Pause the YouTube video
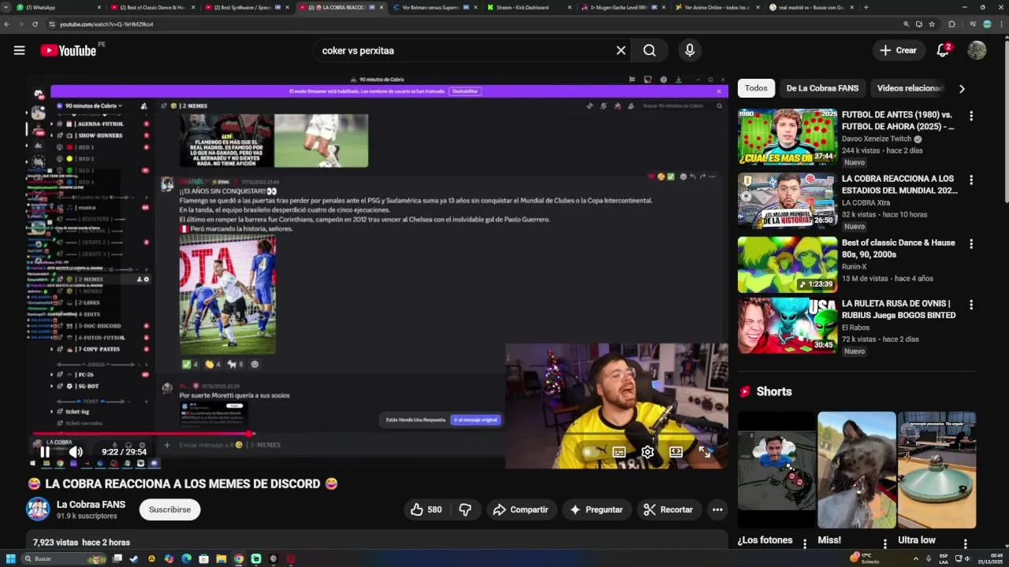 tap(45, 452)
